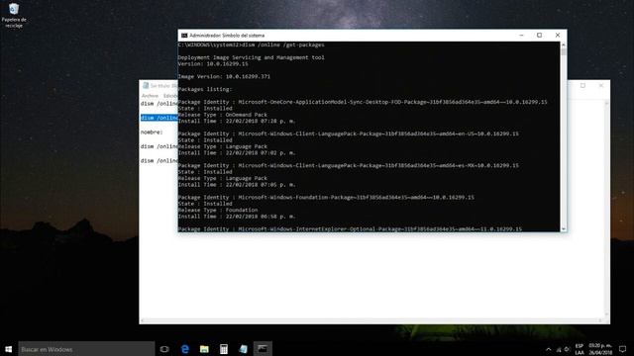Maximize the Símbolo del sistema window

click(x=539, y=36)
